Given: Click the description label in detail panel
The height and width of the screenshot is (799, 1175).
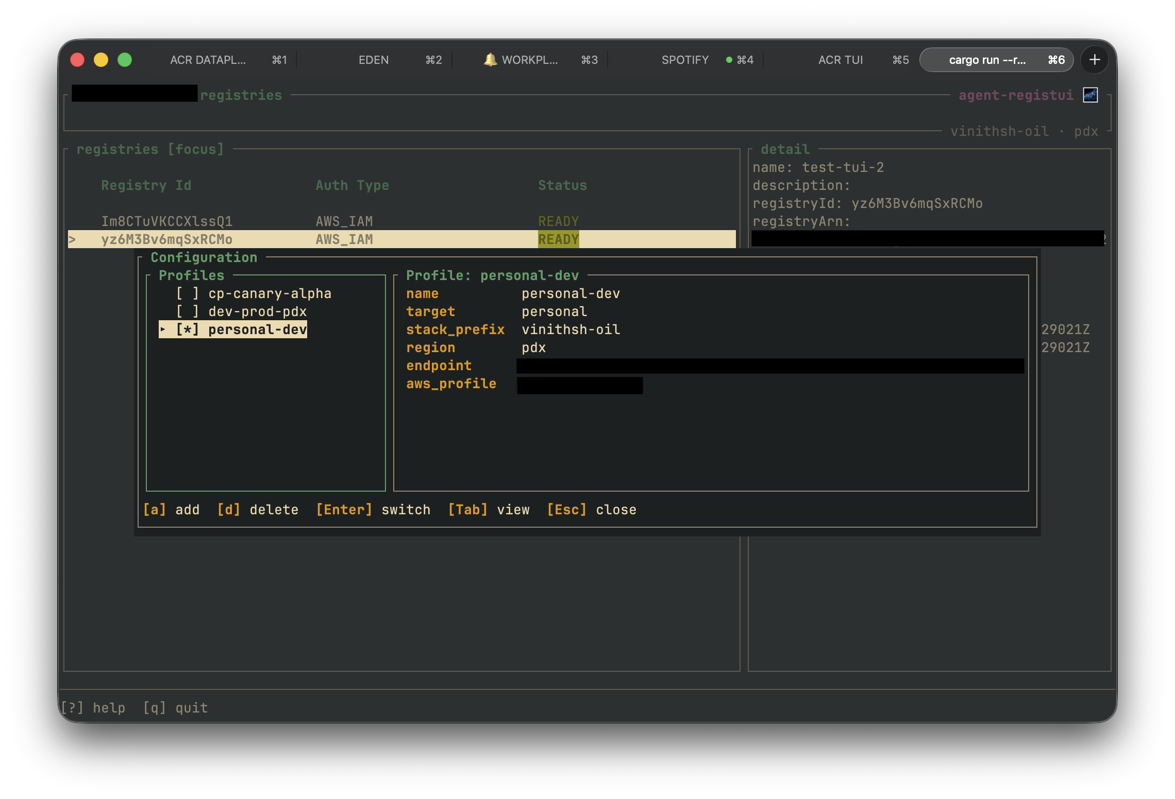Looking at the screenshot, I should [x=801, y=185].
